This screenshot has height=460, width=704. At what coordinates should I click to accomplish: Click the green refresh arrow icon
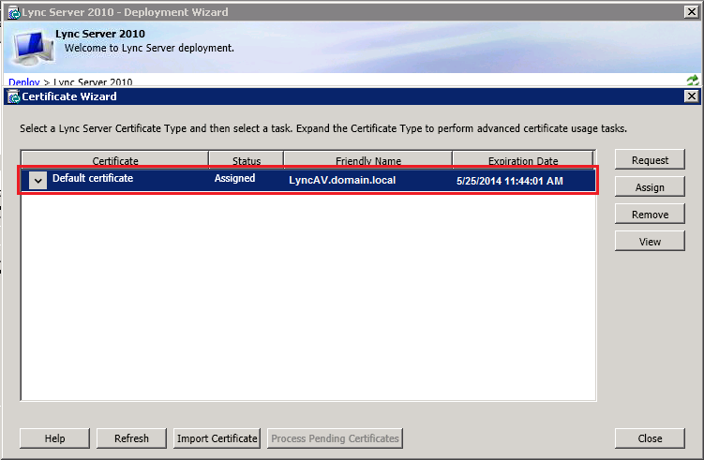click(693, 81)
